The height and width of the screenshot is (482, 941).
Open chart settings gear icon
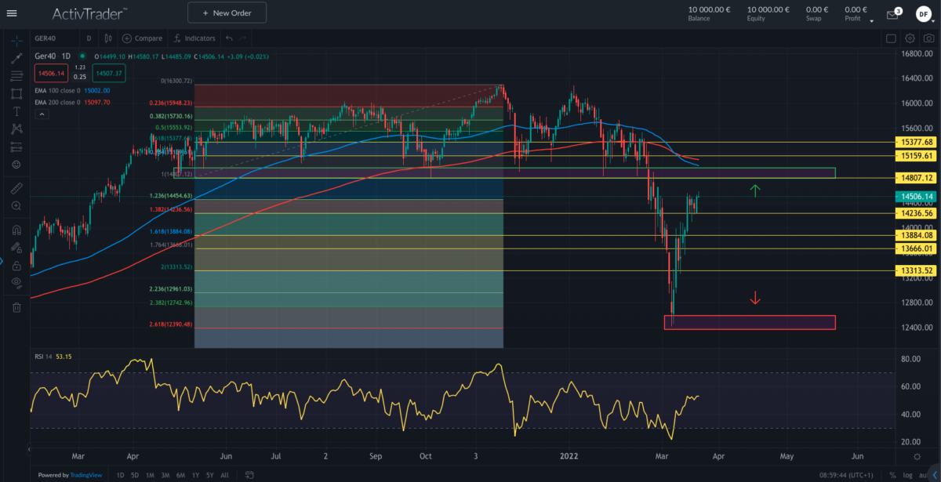click(x=910, y=38)
